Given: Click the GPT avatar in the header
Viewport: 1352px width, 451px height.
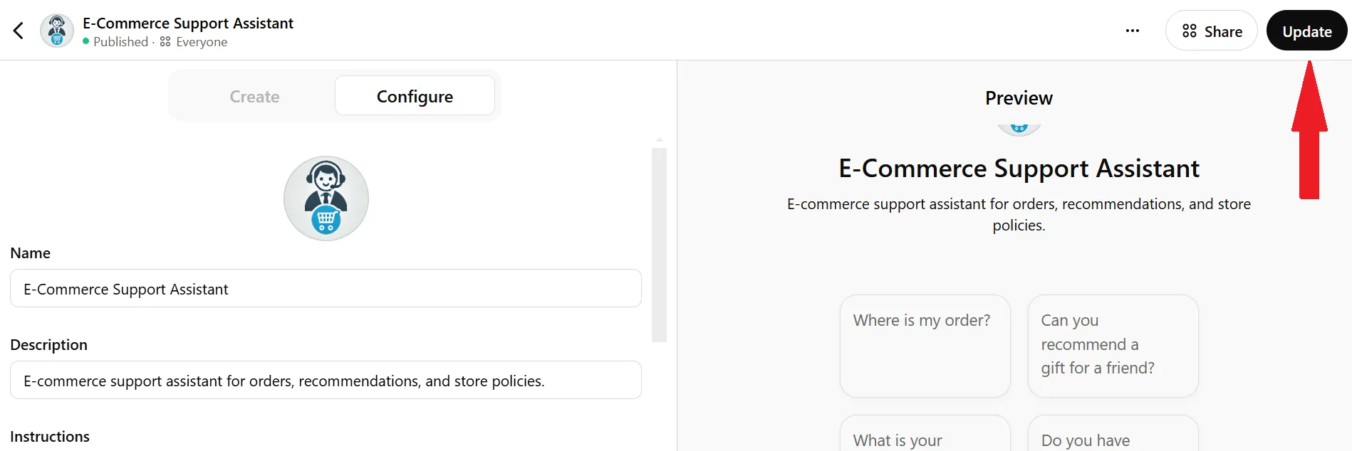Looking at the screenshot, I should pyautogui.click(x=57, y=31).
